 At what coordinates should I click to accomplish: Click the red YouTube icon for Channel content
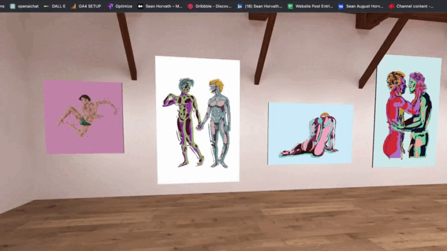coord(391,6)
